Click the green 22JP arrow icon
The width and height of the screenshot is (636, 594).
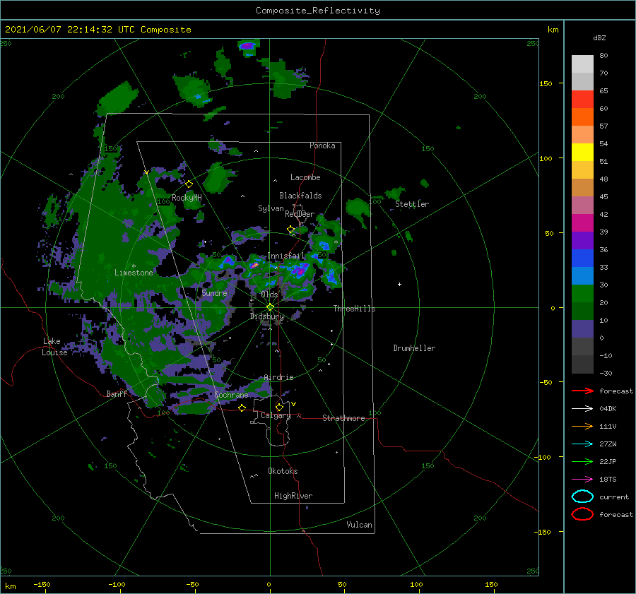[582, 461]
